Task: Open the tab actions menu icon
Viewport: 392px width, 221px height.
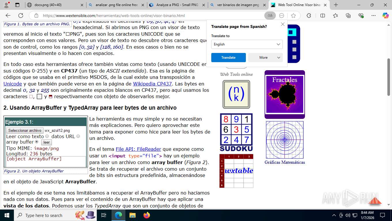Action: [x=17, y=5]
